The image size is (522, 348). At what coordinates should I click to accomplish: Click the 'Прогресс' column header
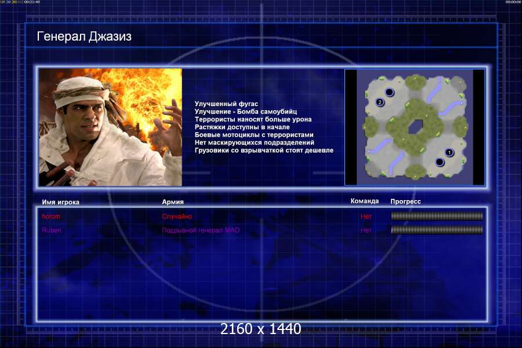click(x=405, y=201)
